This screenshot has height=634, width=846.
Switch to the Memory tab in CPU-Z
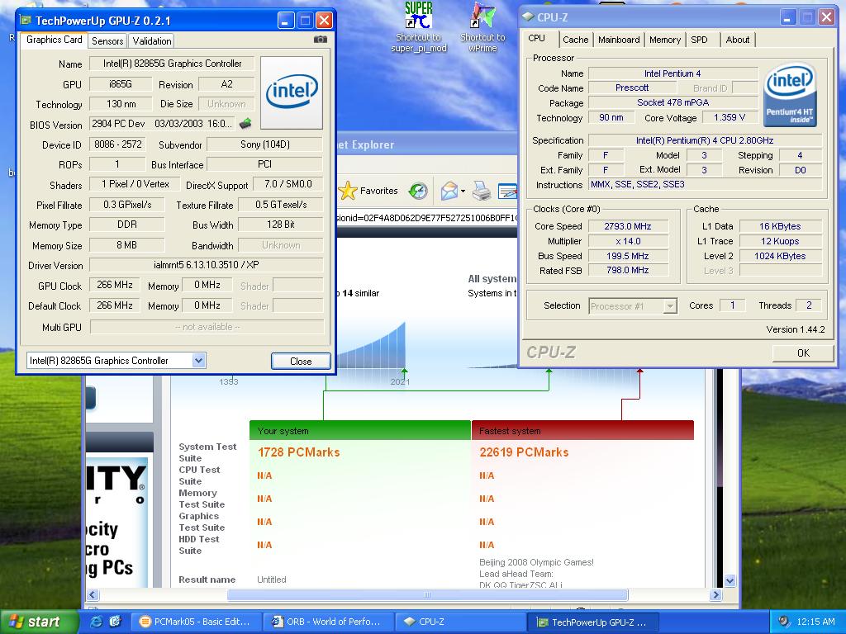coord(665,40)
